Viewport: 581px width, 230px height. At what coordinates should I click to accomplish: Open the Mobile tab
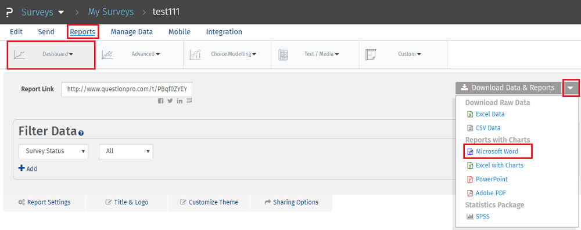180,32
